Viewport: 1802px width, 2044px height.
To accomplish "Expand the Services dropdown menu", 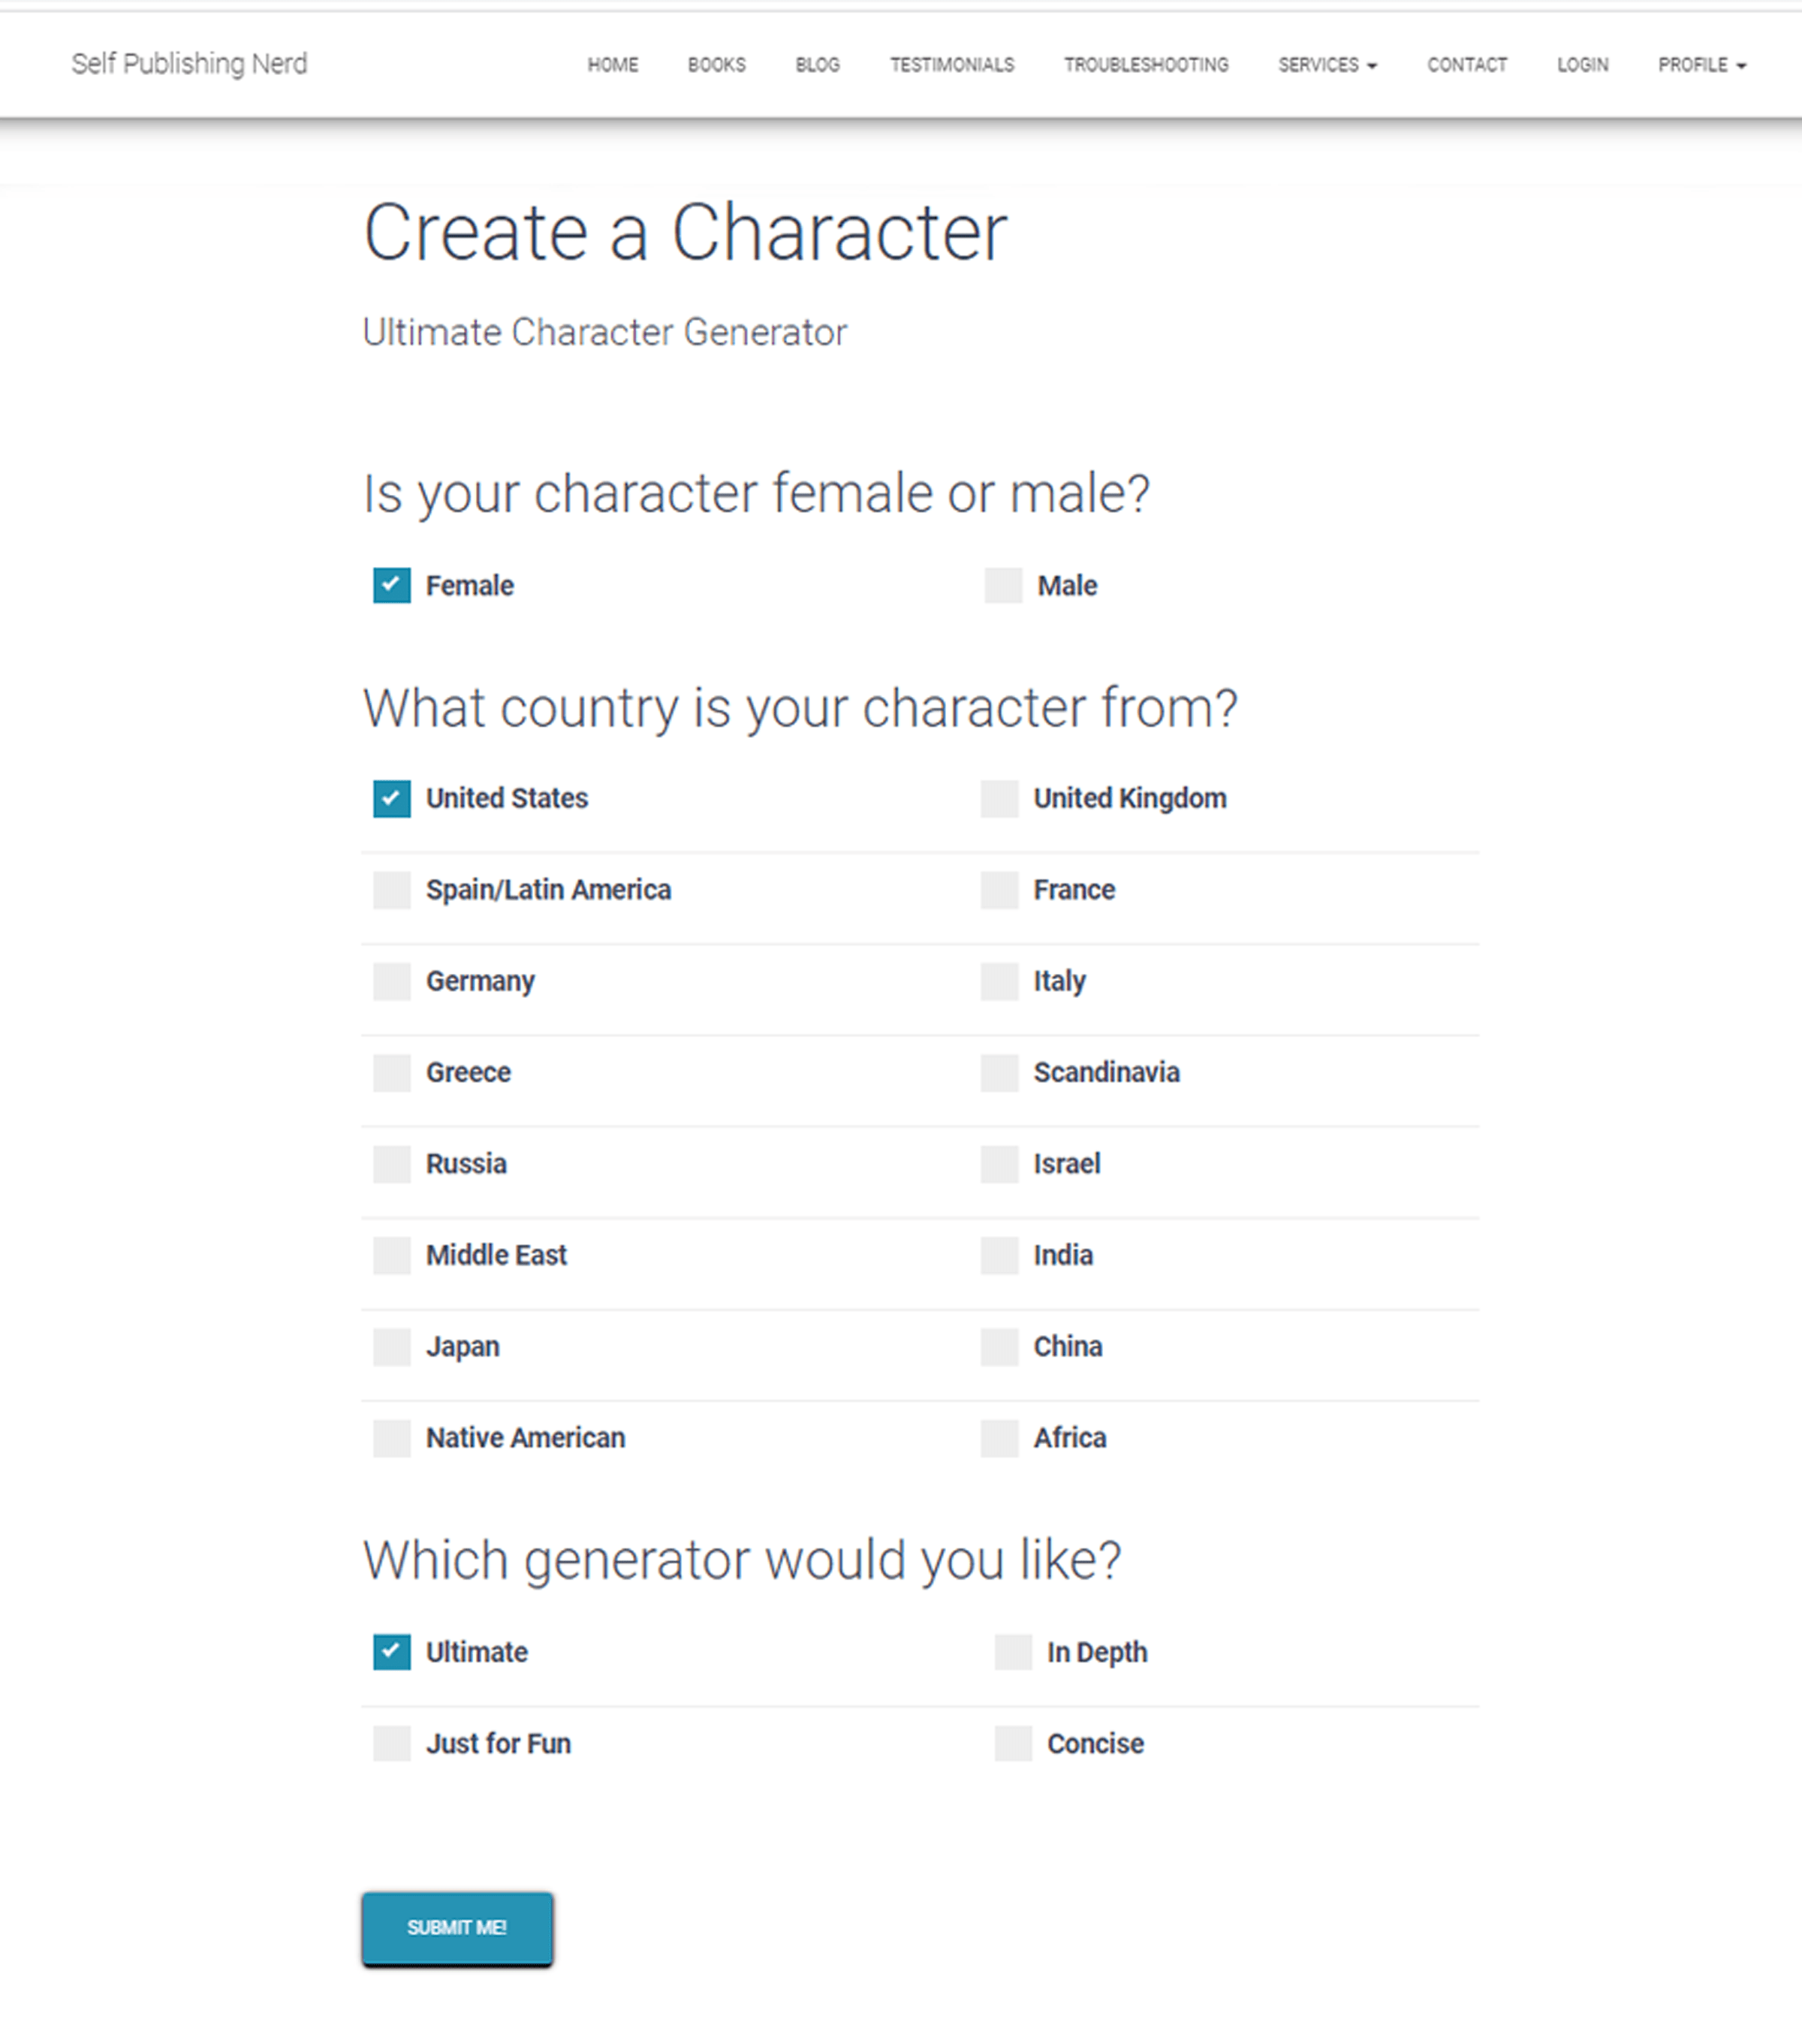I will pos(1327,65).
